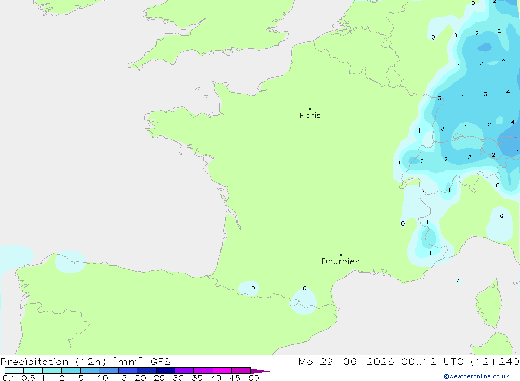Click the 6 mm value on map
This screenshot has height=381, width=520.
(517, 152)
